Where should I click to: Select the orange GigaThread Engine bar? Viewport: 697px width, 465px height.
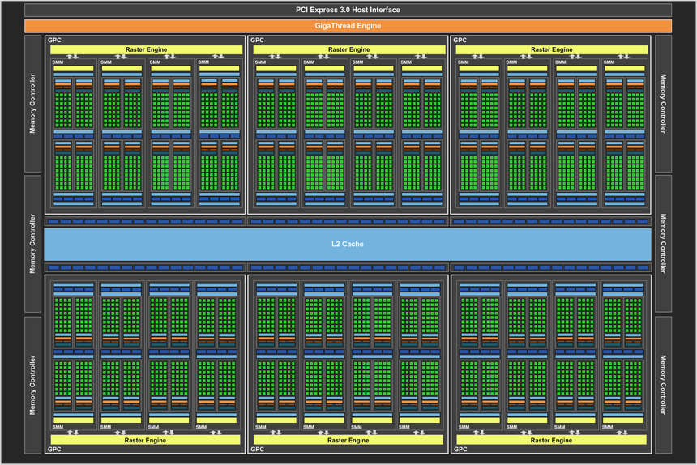(x=348, y=26)
